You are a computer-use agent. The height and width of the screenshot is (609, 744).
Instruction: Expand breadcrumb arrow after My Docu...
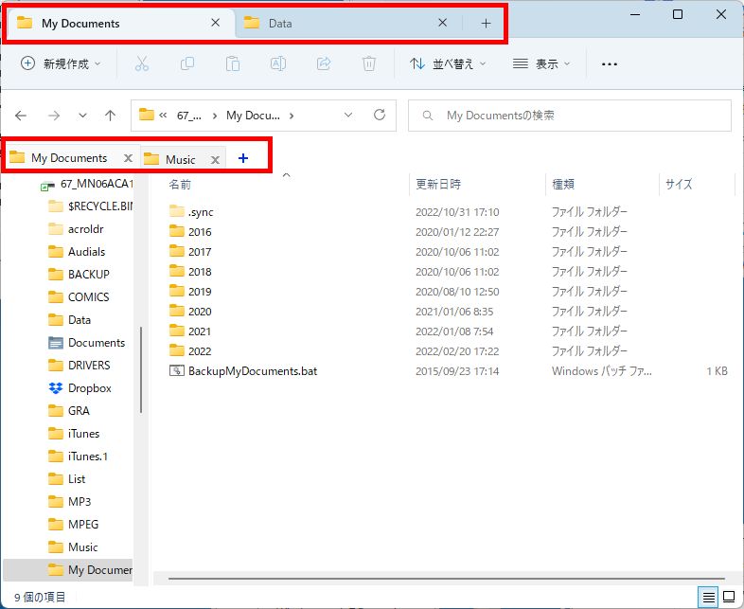(x=291, y=116)
